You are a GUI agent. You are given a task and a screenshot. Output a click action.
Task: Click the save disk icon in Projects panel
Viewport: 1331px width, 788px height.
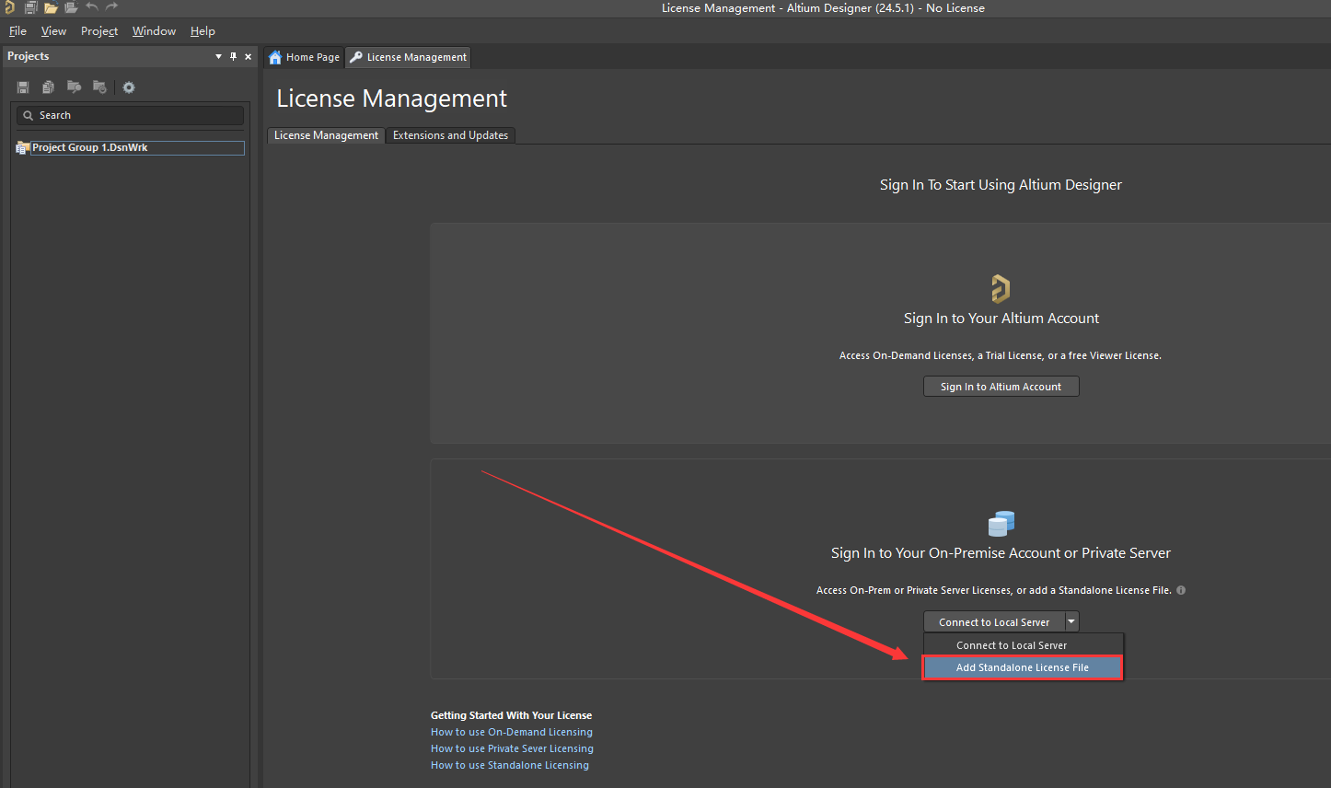click(x=23, y=87)
